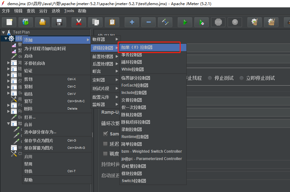Click 删除 in context menu
The height and width of the screenshot is (192, 290).
pos(57,109)
